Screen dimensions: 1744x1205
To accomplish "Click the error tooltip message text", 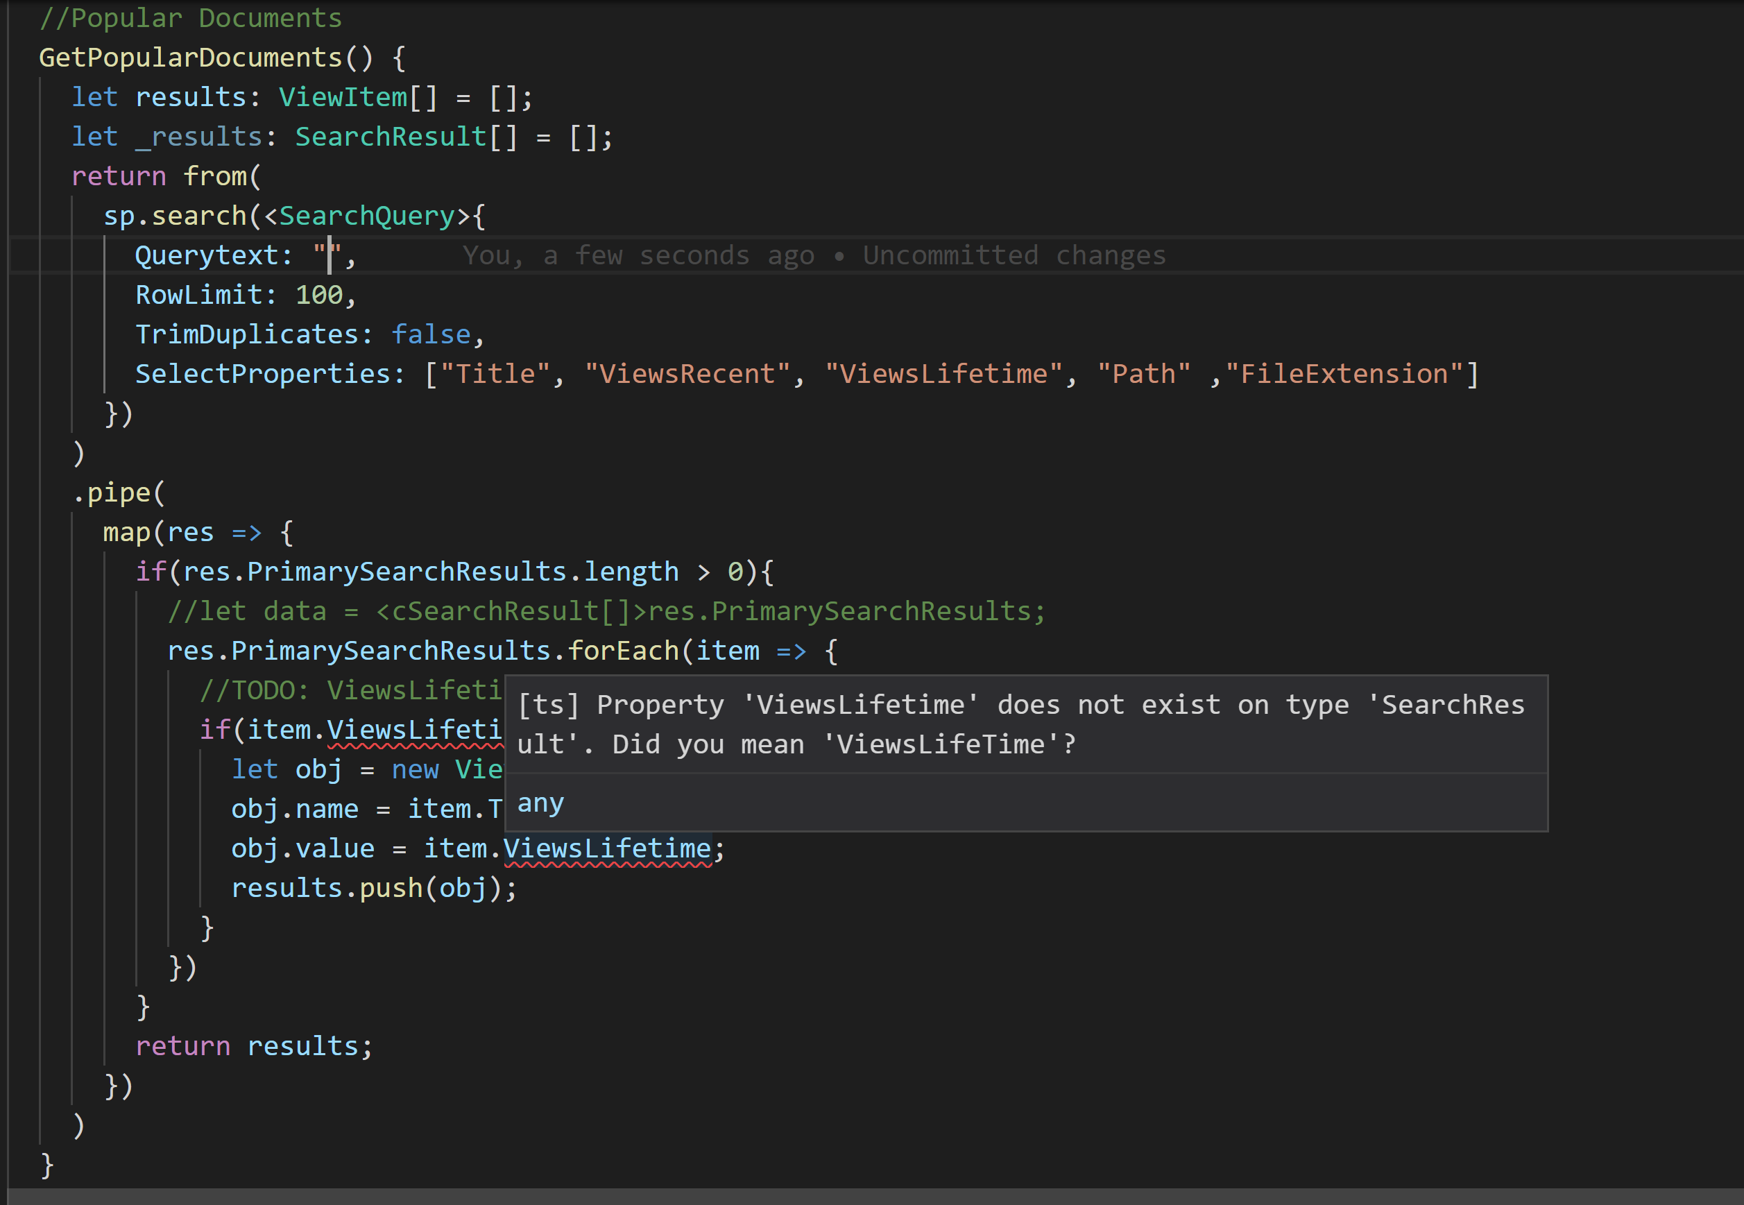I will coord(1019,724).
